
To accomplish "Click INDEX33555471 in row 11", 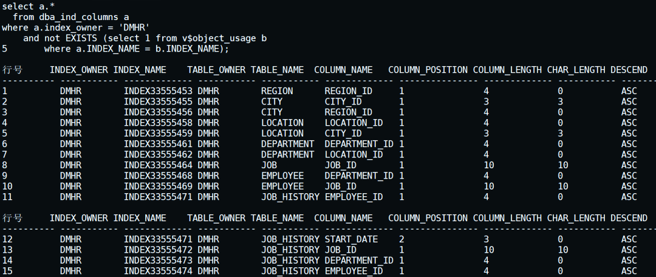I will point(158,197).
